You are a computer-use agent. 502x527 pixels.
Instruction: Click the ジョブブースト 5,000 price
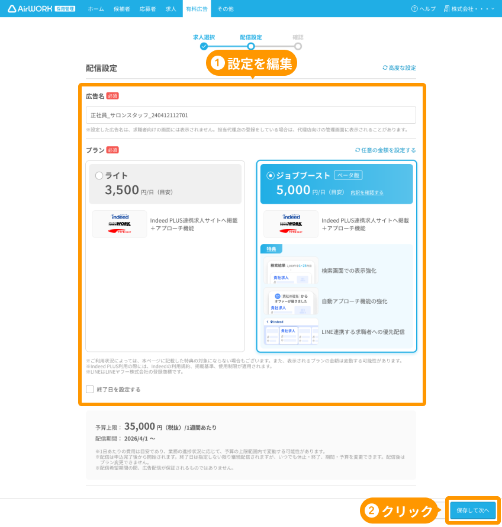coord(293,190)
